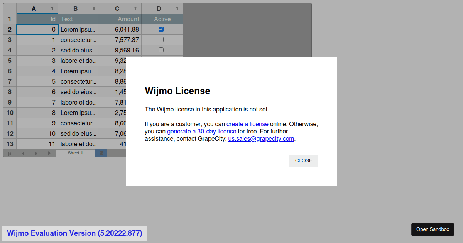This screenshot has height=243, width=463.
Task: Open the create a license link
Action: pyautogui.click(x=247, y=124)
